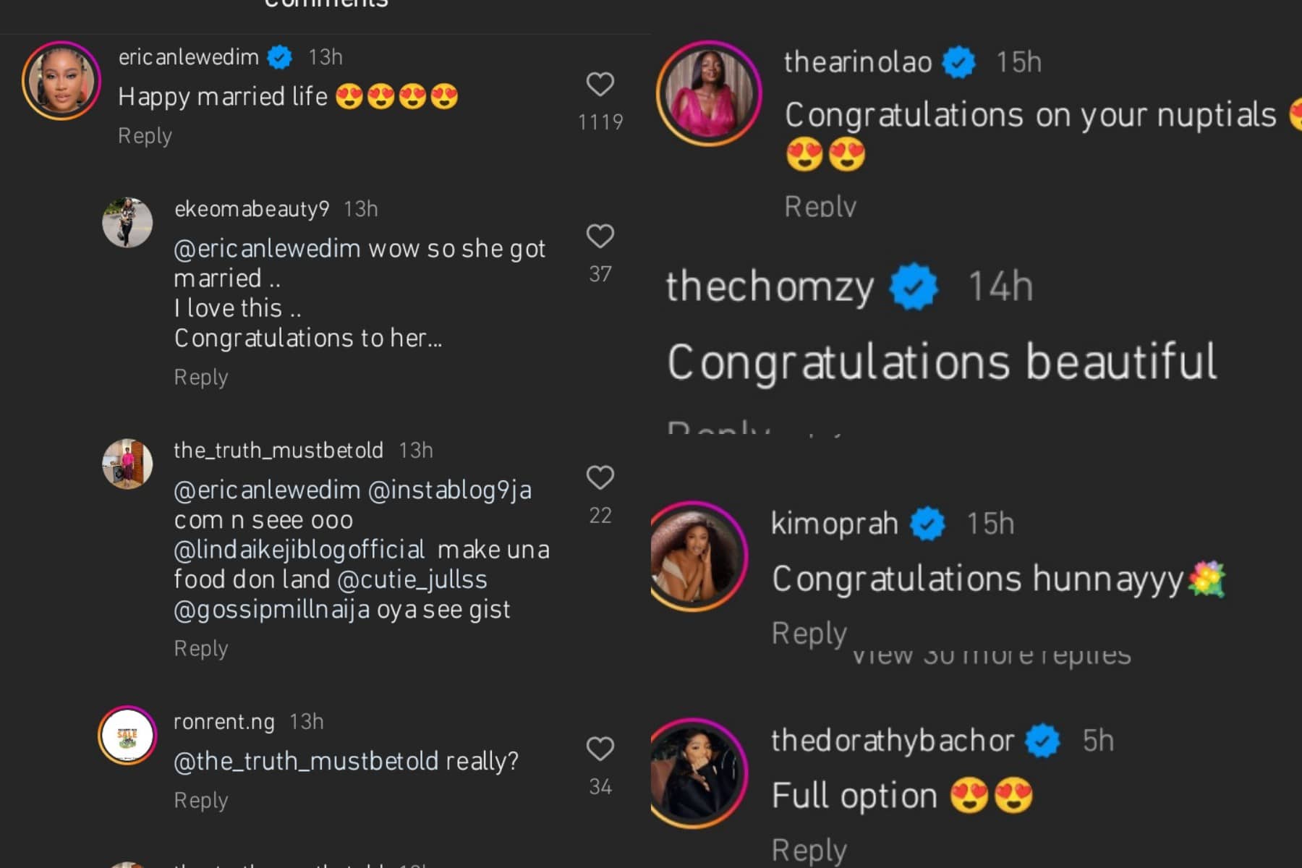This screenshot has width=1302, height=868.
Task: Expand view more replies under kimoprah
Action: tap(991, 655)
